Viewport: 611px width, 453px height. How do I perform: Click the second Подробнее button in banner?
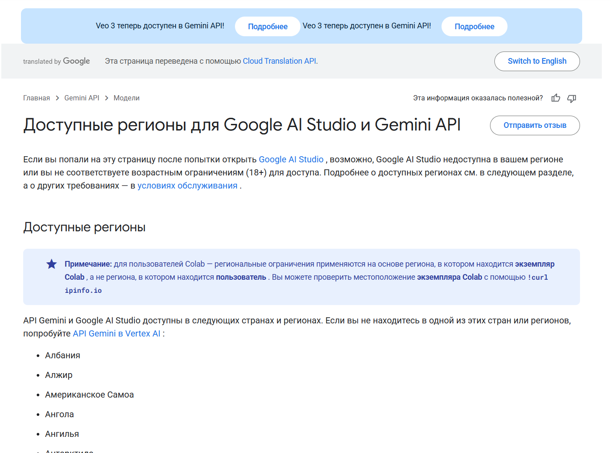(x=474, y=27)
